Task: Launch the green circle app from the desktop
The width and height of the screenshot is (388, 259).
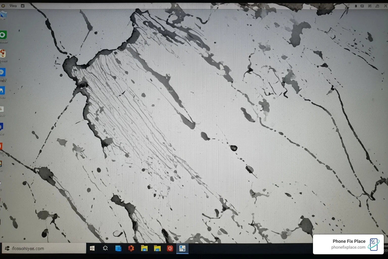Action: tap(3, 35)
